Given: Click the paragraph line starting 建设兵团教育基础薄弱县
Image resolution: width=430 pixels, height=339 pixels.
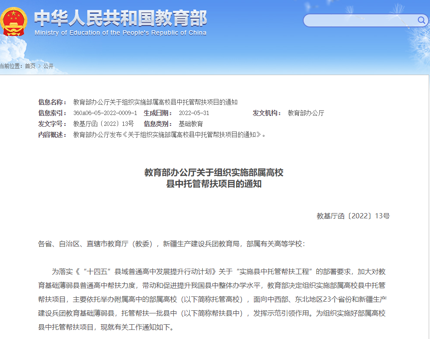Looking at the screenshot, I should point(212,313).
